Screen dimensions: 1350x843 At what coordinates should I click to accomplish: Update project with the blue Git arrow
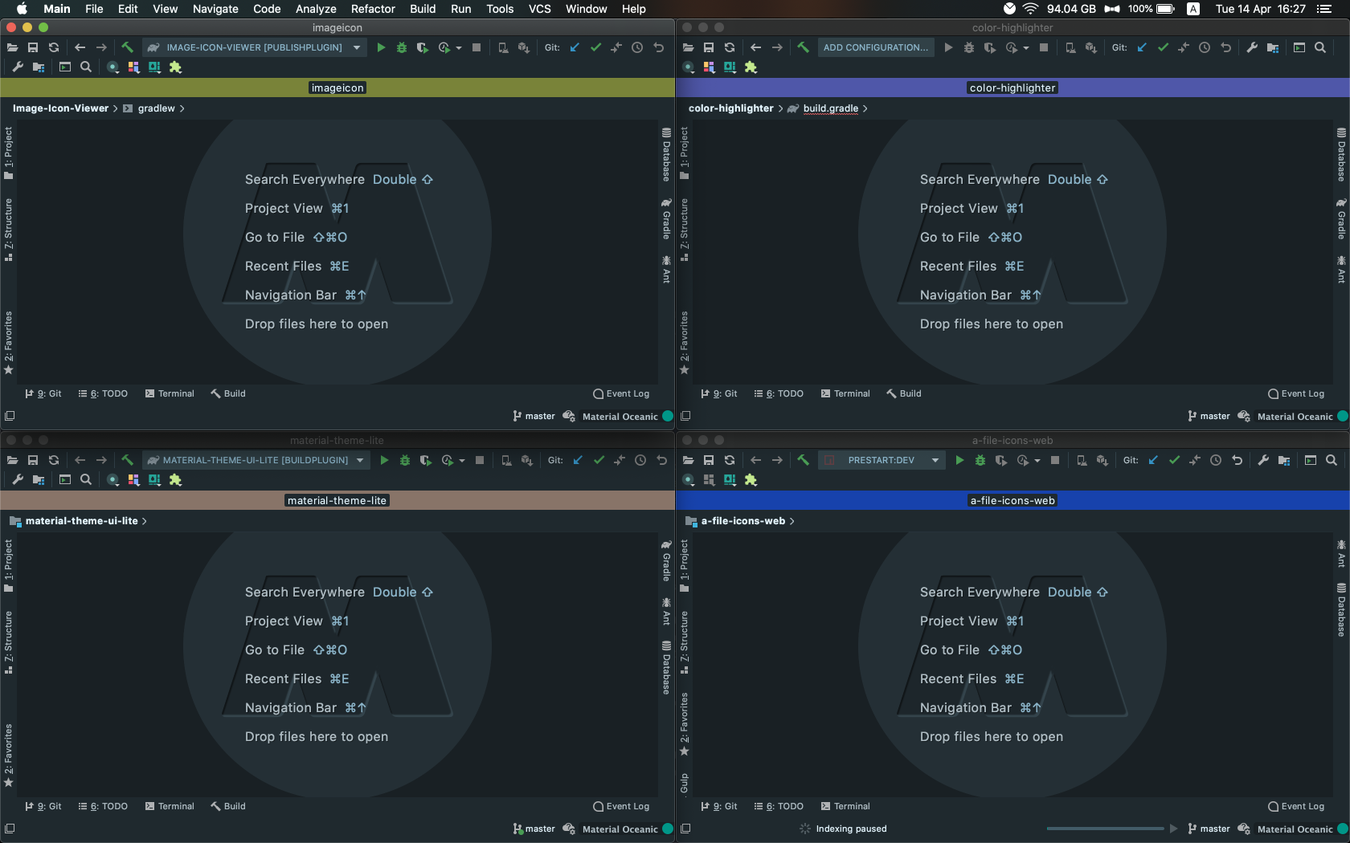point(574,47)
